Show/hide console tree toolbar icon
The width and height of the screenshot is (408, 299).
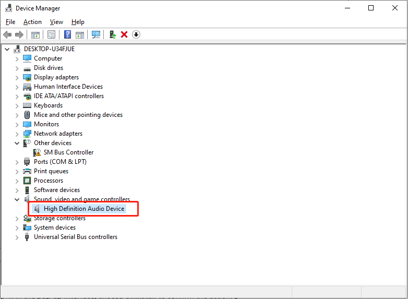coord(35,34)
